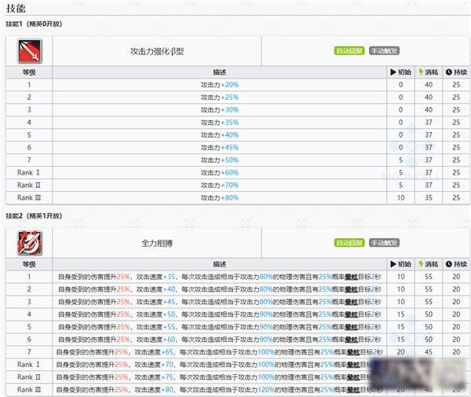Click 消耗 value 45 in 攻击速度+65 row
This screenshot has height=397, width=471.
429,352
